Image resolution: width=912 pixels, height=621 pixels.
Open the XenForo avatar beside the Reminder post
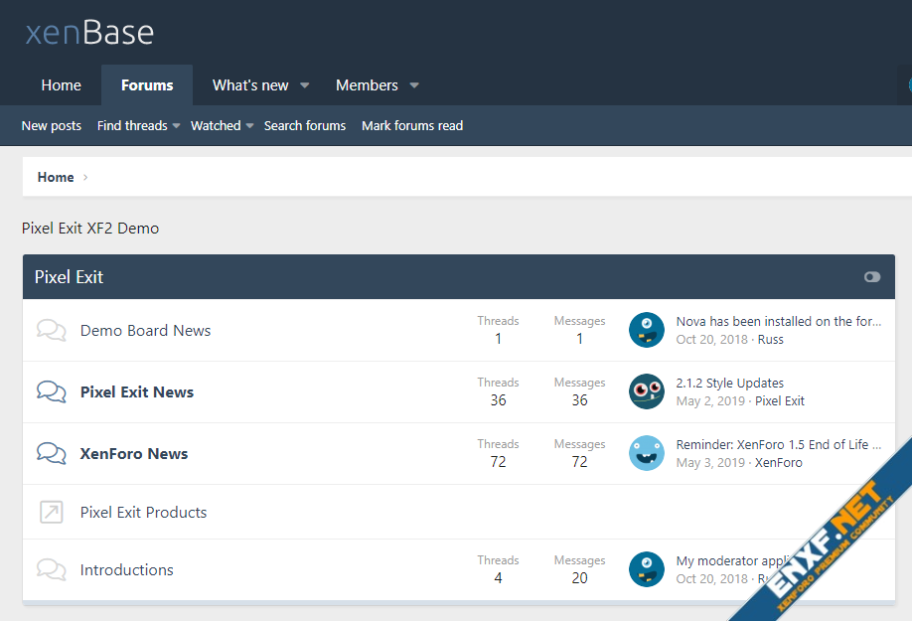click(647, 453)
